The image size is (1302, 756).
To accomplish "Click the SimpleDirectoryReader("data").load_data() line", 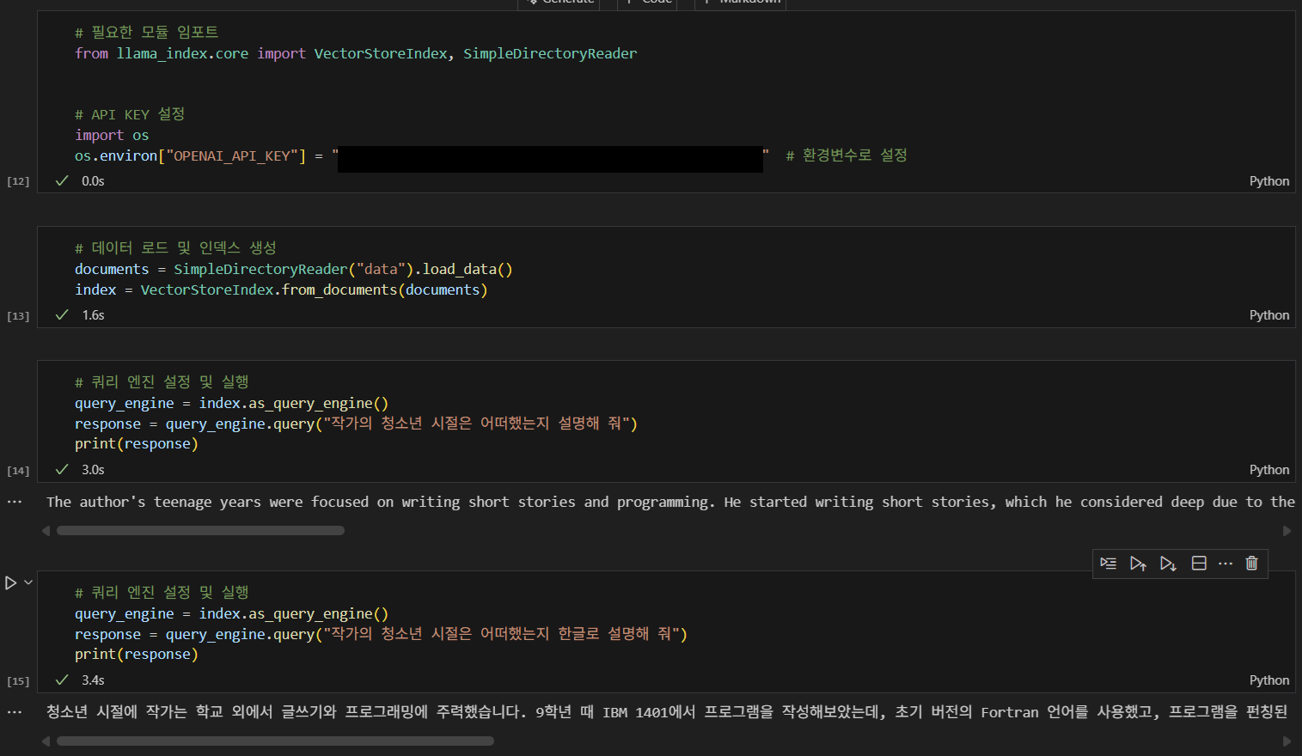I will tap(293, 269).
